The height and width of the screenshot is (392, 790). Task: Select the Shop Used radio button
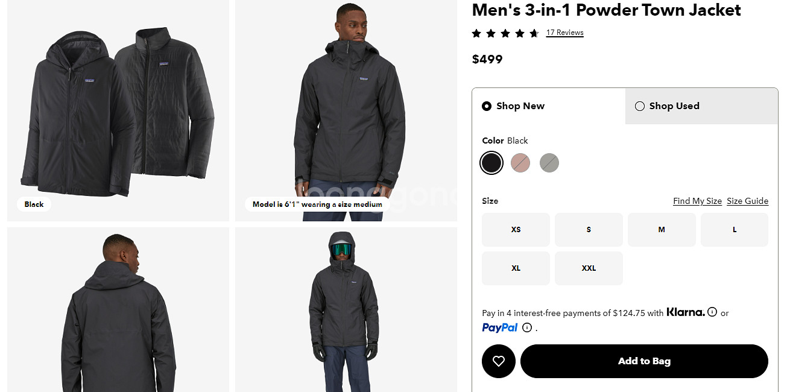point(640,106)
